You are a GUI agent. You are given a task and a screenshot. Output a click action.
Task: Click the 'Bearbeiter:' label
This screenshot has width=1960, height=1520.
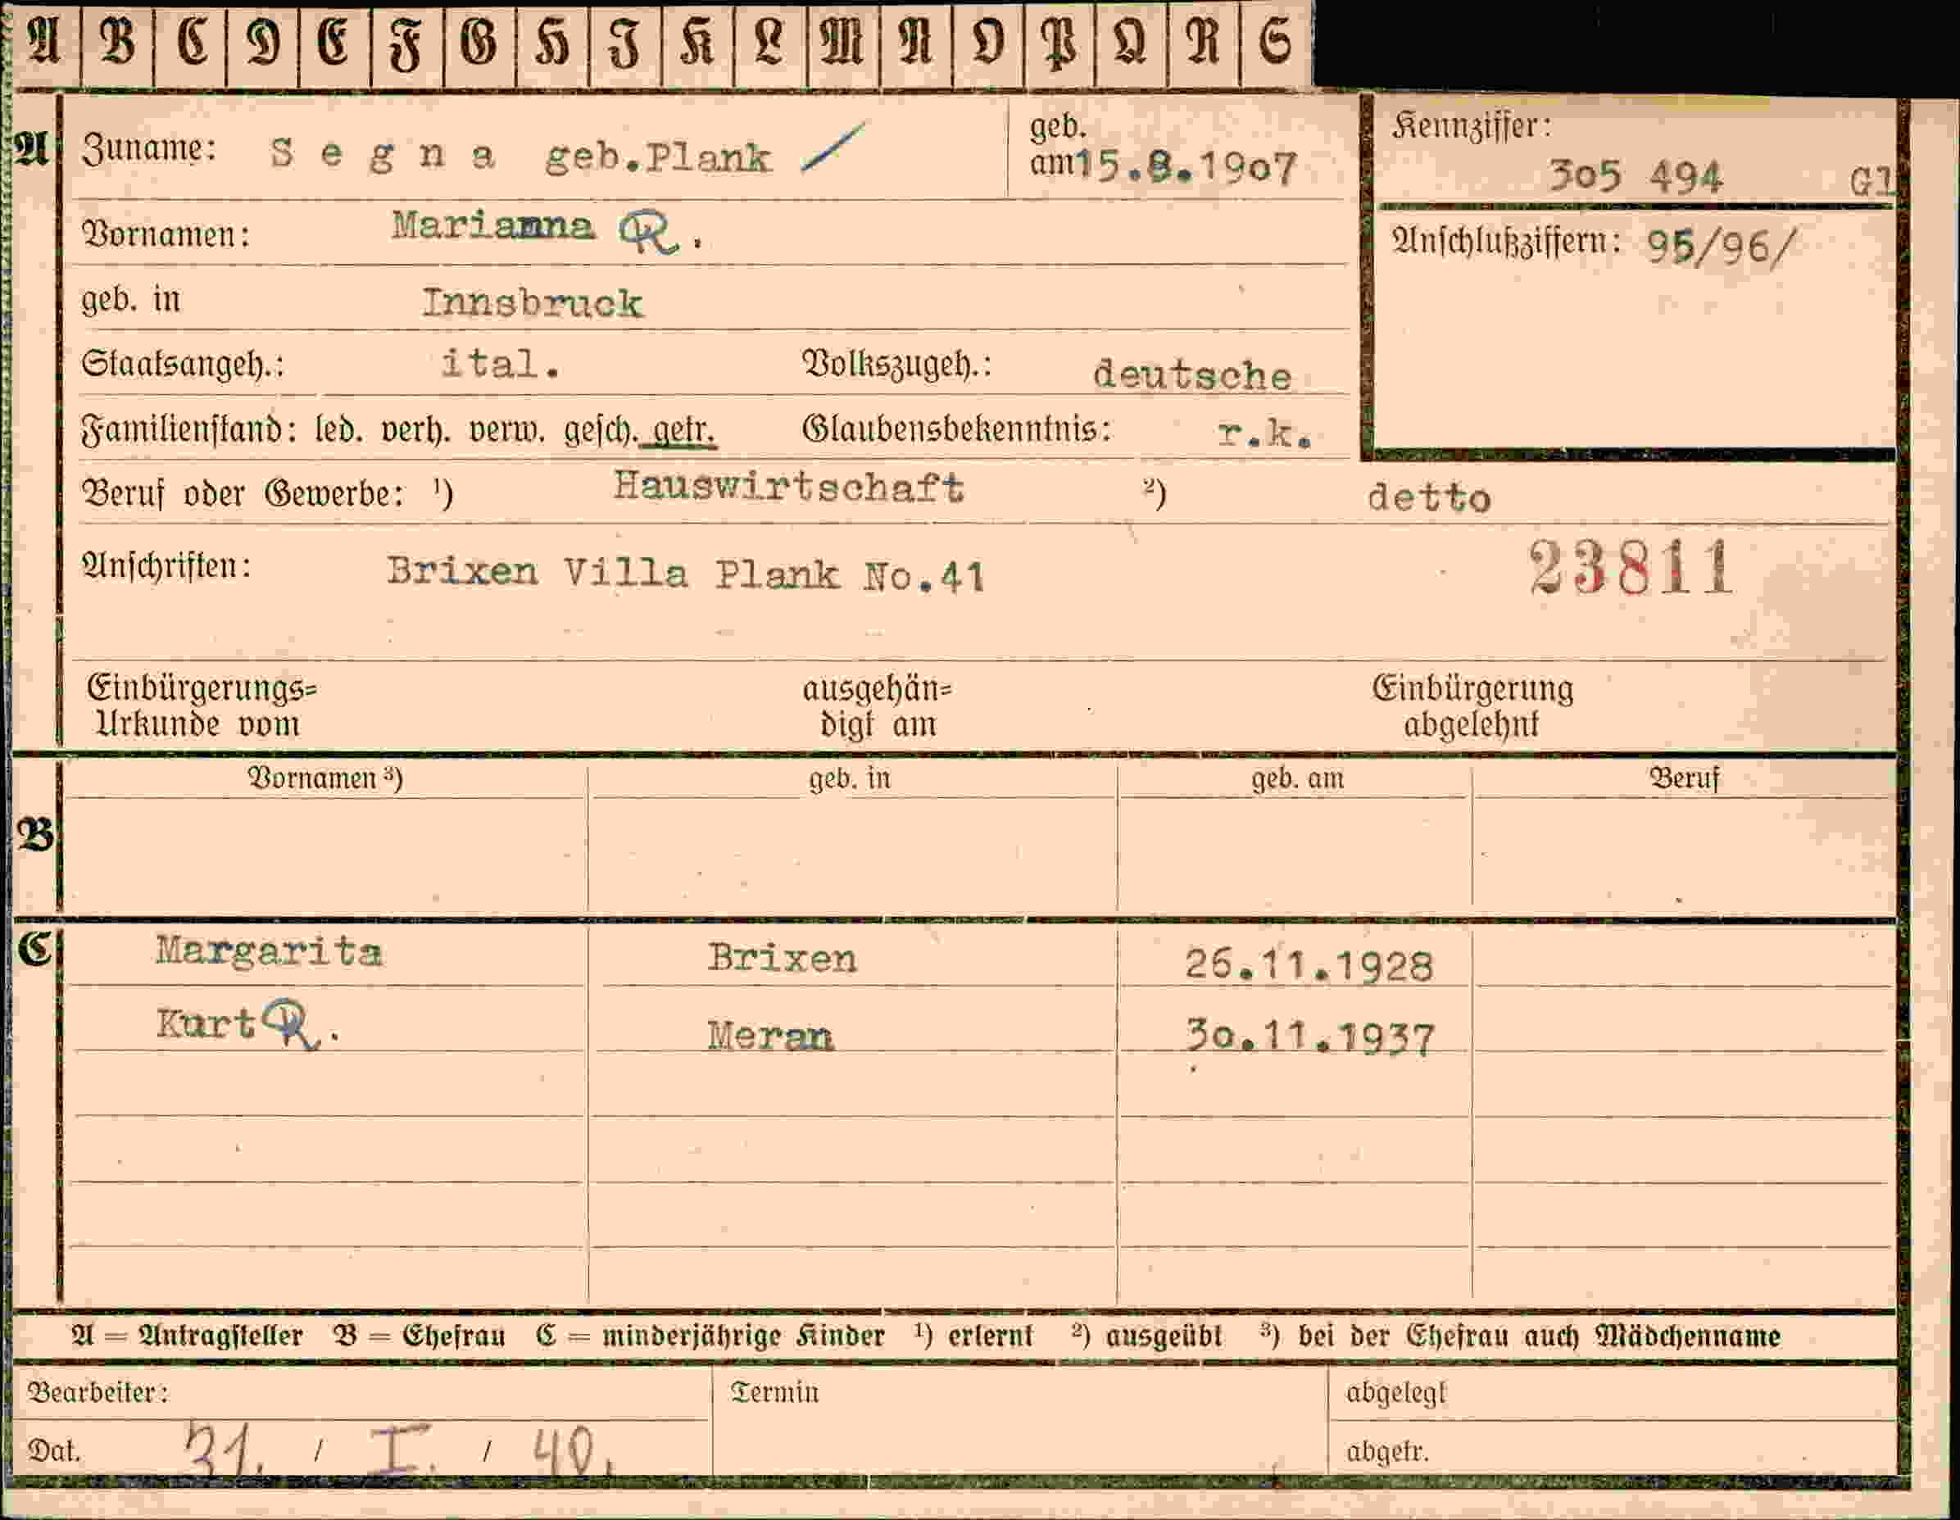(98, 1393)
